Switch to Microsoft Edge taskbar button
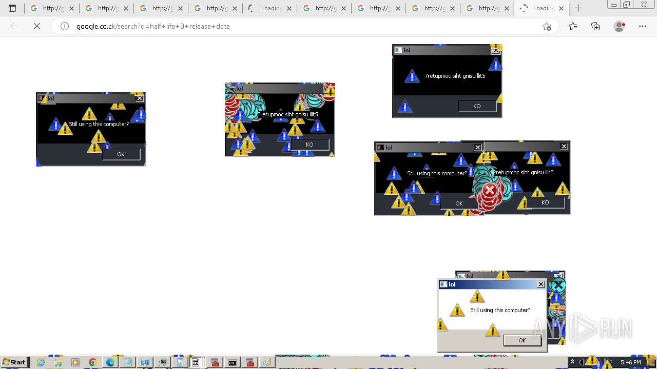 tap(110, 362)
